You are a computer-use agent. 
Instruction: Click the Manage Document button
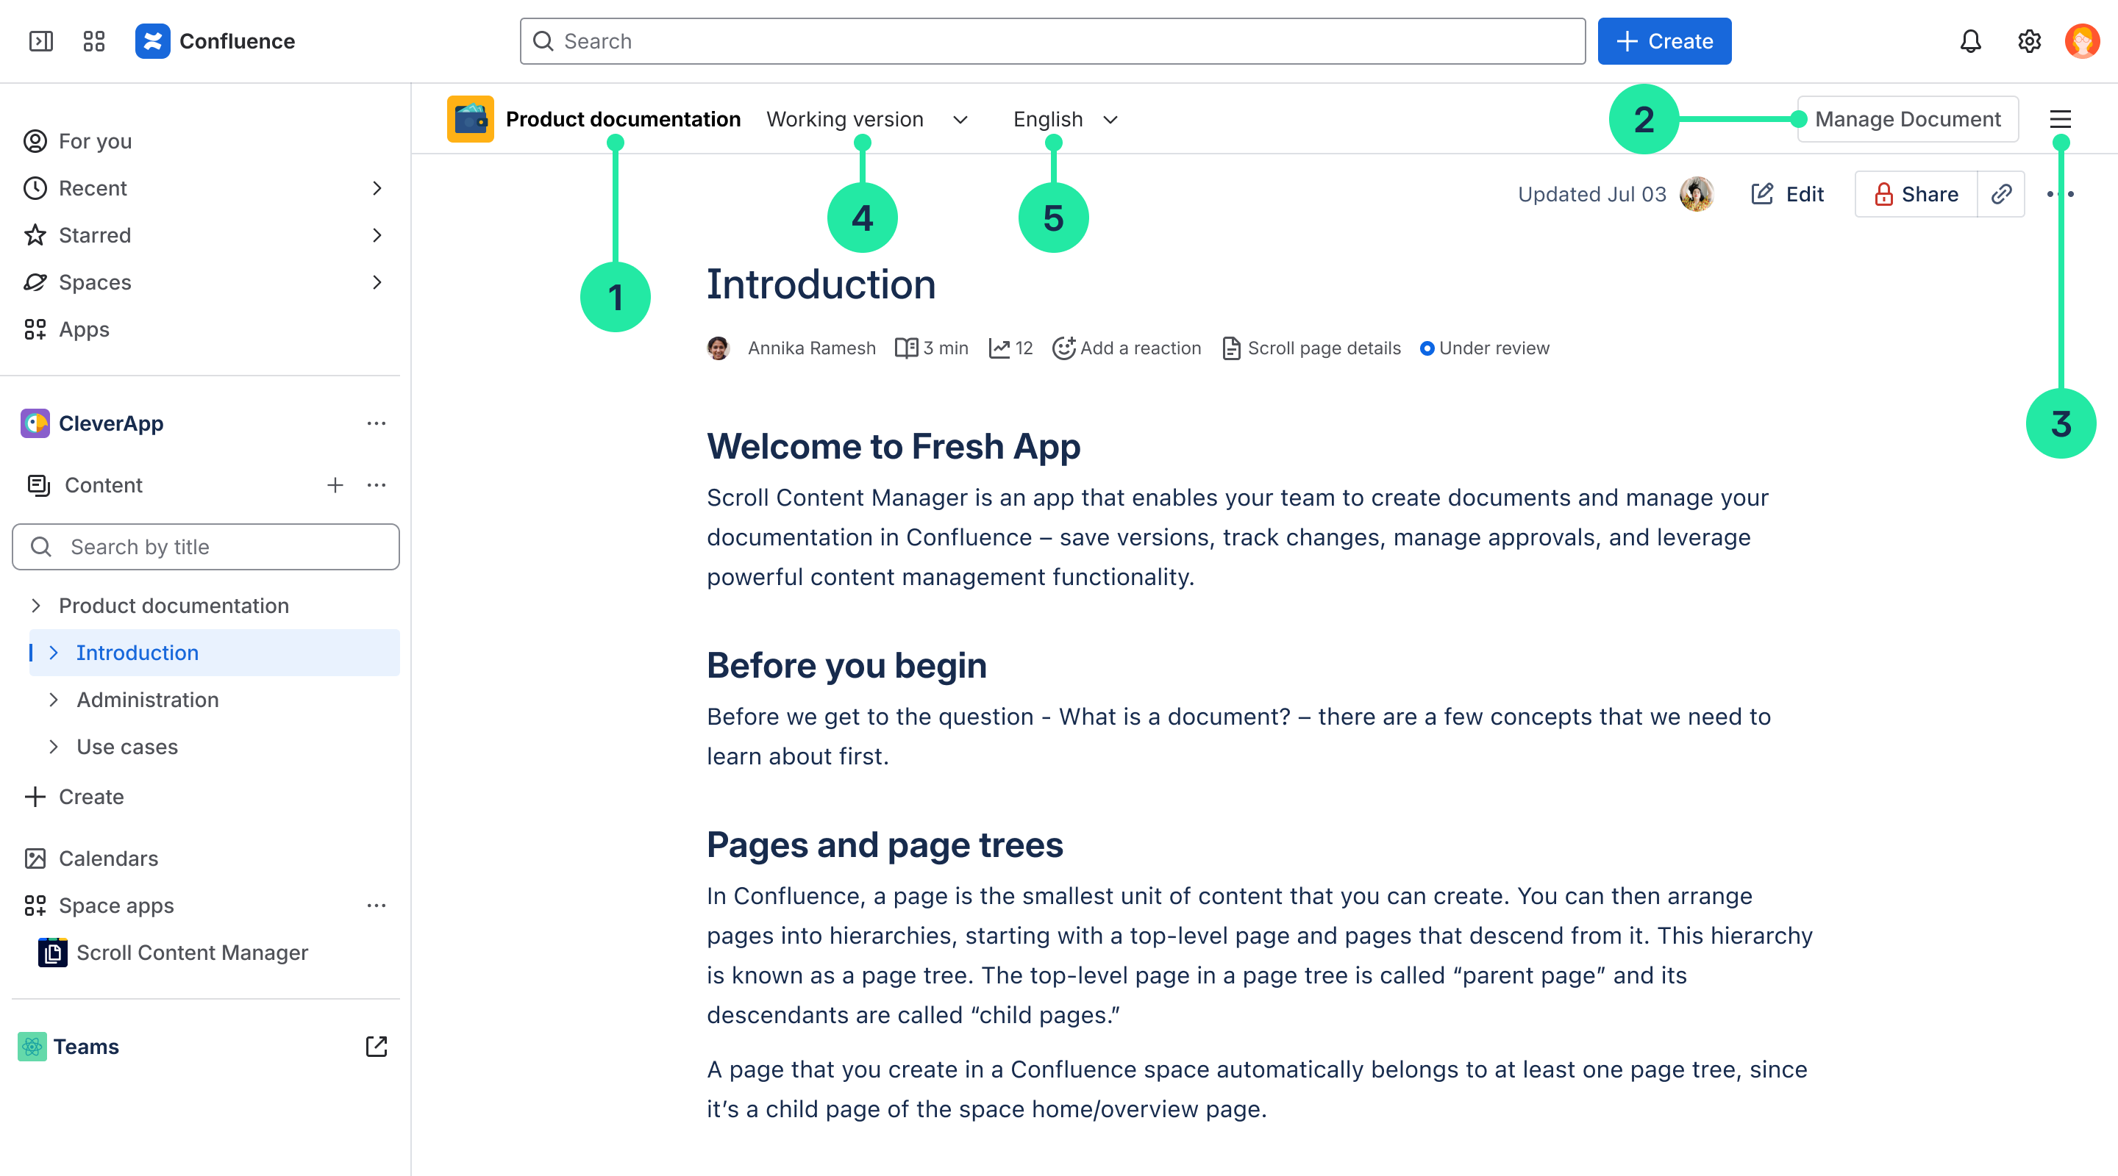pos(1908,119)
